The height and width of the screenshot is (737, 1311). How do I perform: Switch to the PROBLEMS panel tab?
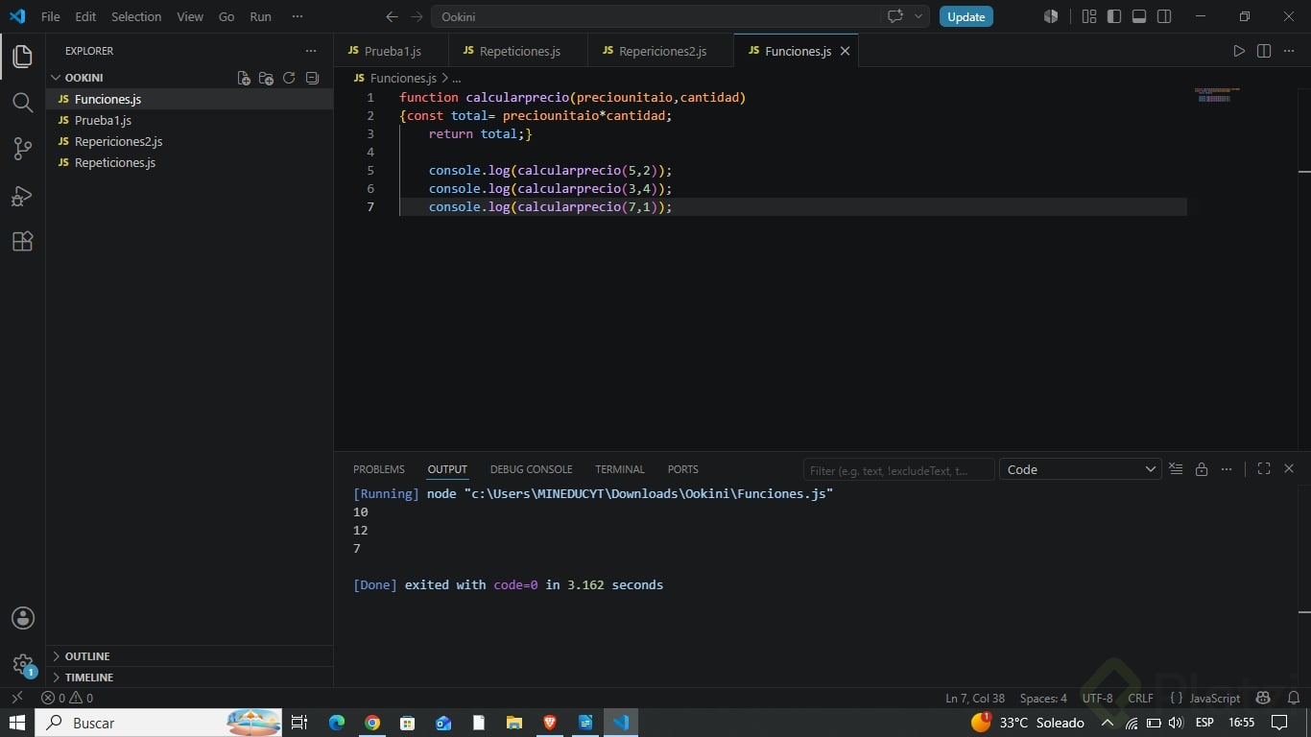point(379,469)
